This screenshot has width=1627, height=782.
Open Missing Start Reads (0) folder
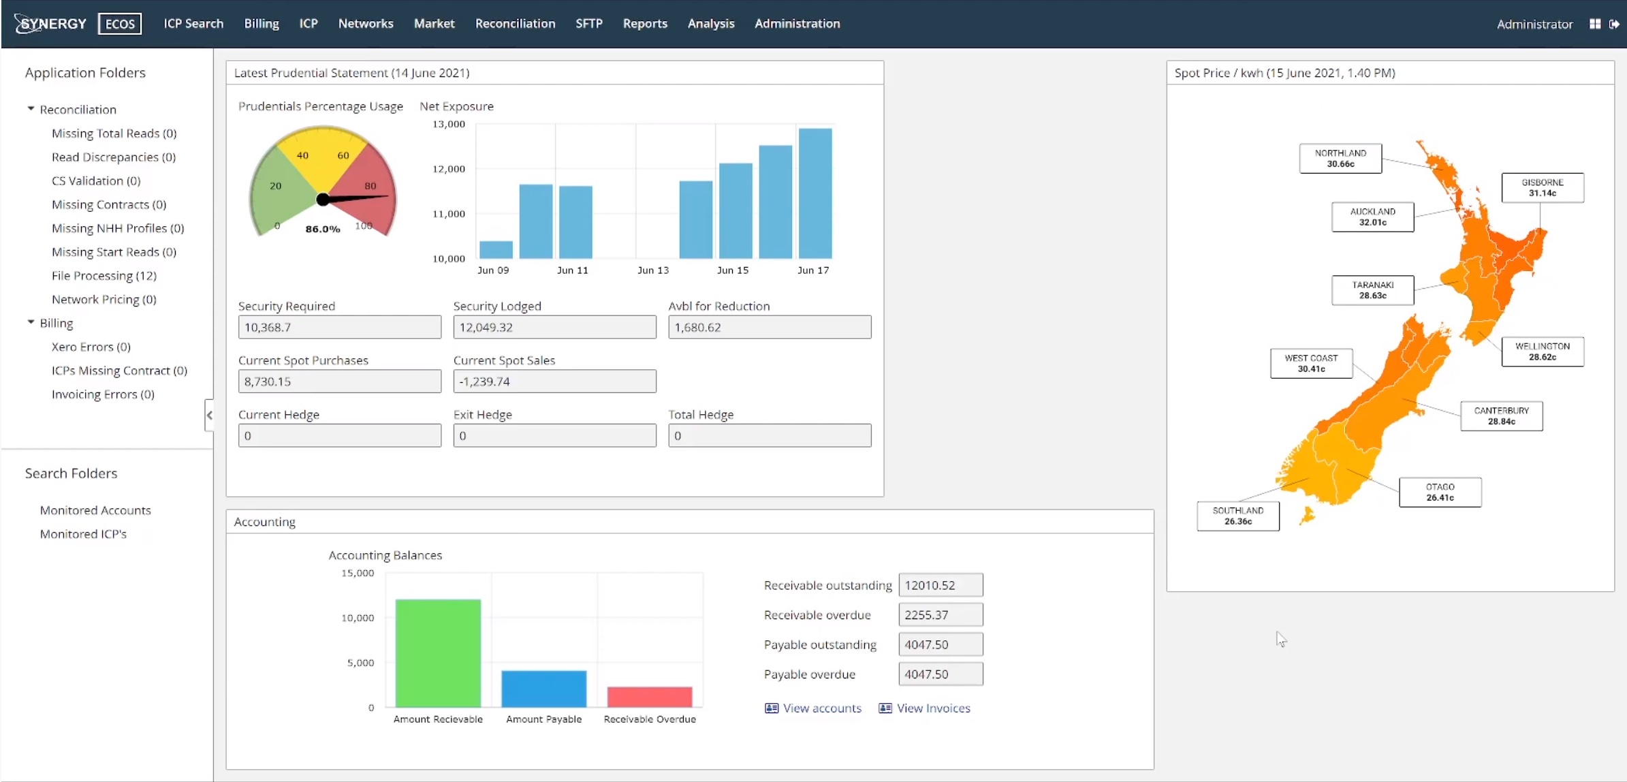114,252
